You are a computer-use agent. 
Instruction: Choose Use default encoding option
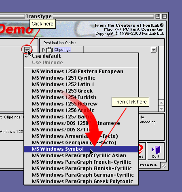tap(81, 56)
